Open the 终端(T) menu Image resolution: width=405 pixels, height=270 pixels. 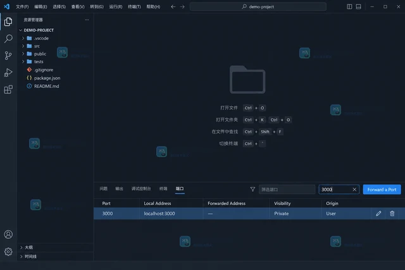134,7
